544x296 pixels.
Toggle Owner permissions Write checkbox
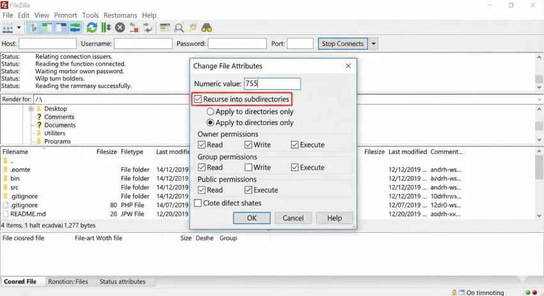pyautogui.click(x=248, y=145)
